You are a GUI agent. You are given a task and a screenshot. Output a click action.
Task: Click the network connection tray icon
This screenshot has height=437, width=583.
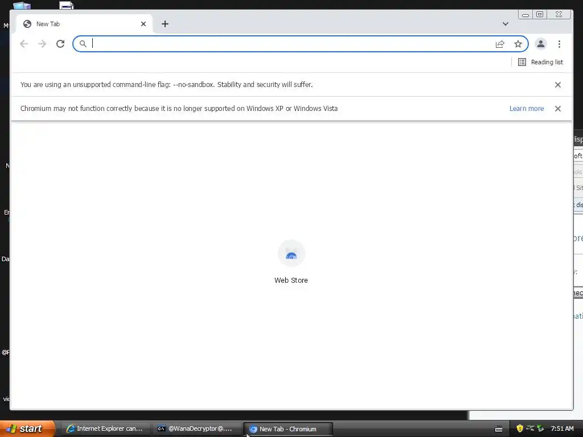click(530, 428)
